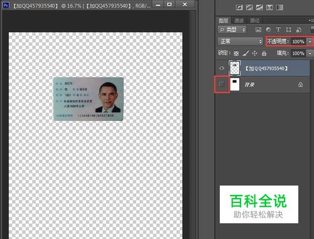Click the ID card image on canvas
Viewport: 314px width, 239px height.
point(89,99)
